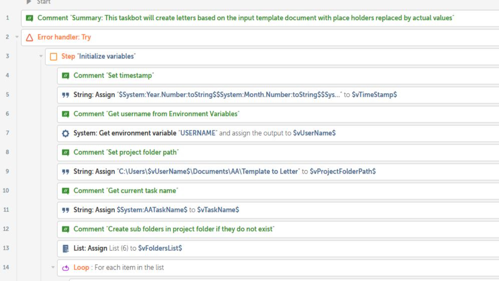Screen dimensions: 499x281
Task: Click the purple Loop icon on line 14
Action: pos(65,268)
